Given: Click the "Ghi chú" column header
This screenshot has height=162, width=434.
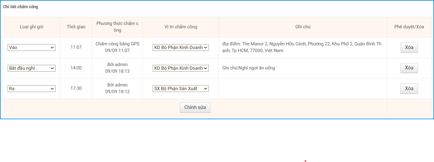Looking at the screenshot, I should pos(303,27).
